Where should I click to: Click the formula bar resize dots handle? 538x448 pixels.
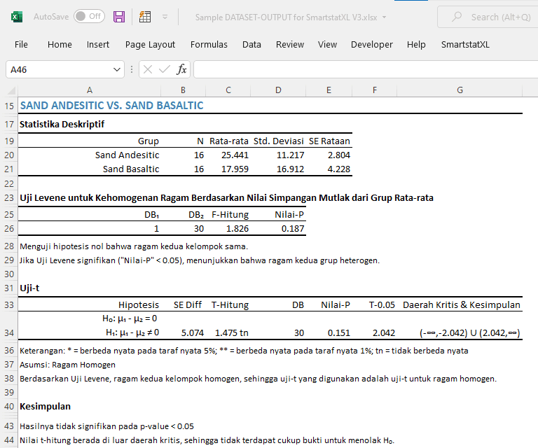(x=132, y=69)
